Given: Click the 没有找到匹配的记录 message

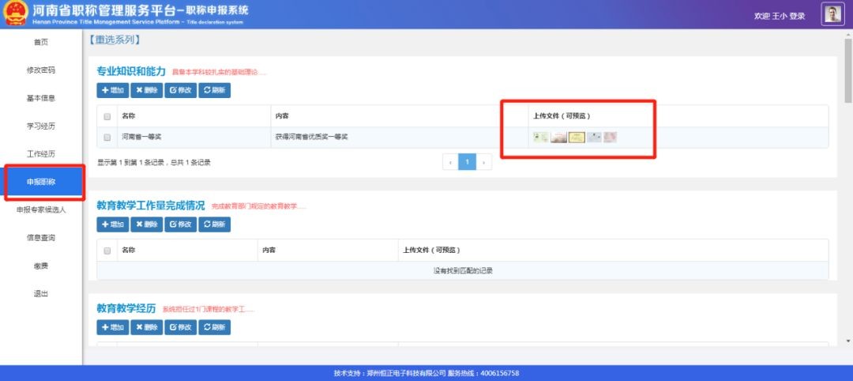Looking at the screenshot, I should [463, 270].
